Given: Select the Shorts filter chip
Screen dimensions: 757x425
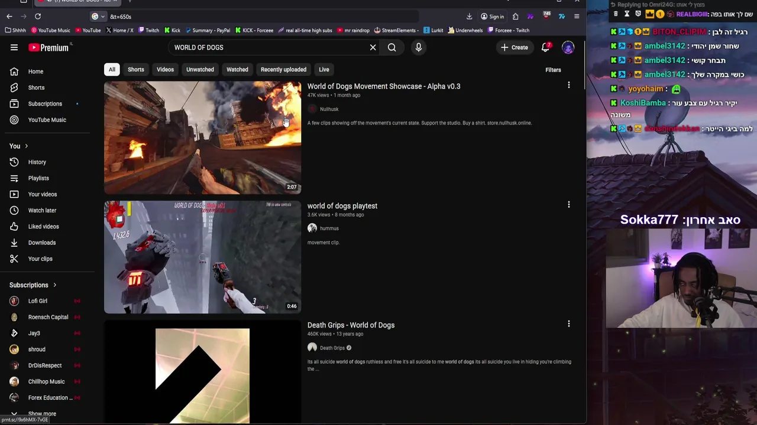Looking at the screenshot, I should (x=136, y=70).
